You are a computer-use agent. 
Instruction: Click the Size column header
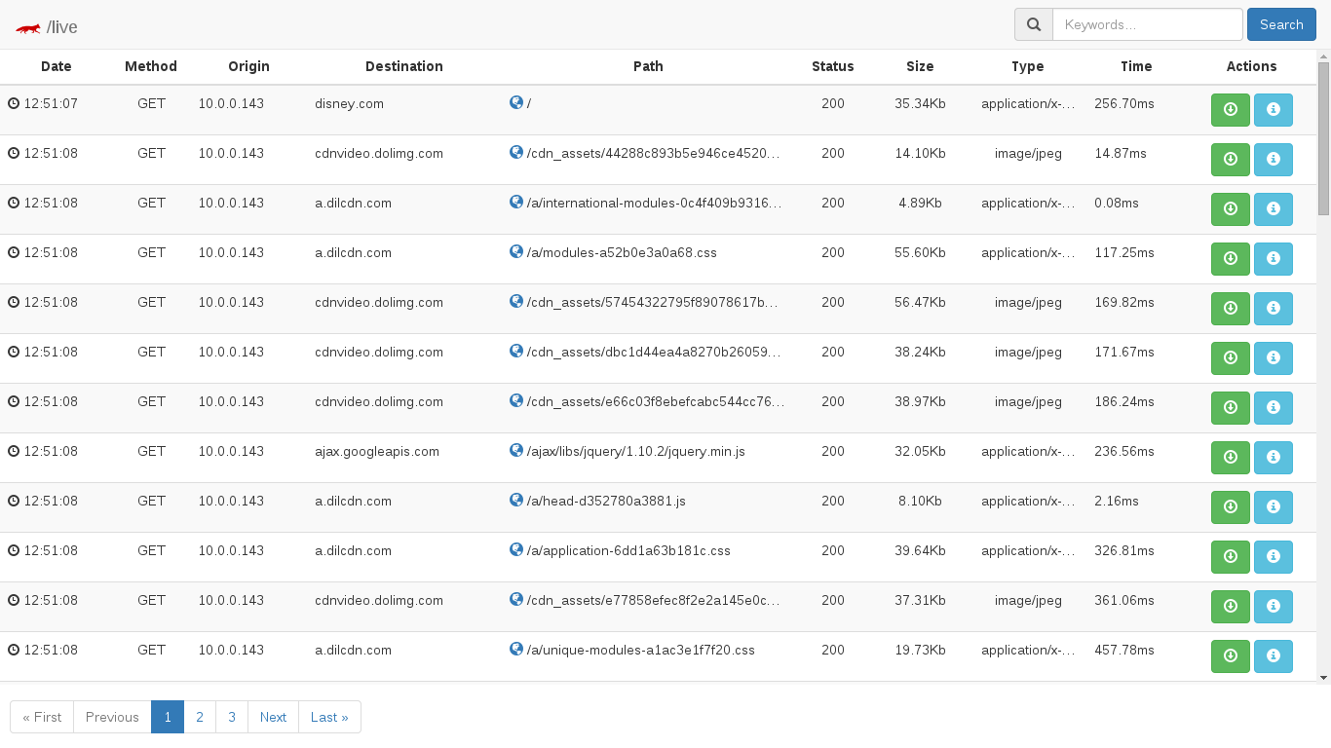(x=920, y=66)
